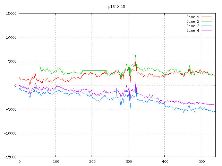Click the 500 x-axis tick label
The width and height of the screenshot is (222, 166).
pyautogui.click(x=201, y=162)
